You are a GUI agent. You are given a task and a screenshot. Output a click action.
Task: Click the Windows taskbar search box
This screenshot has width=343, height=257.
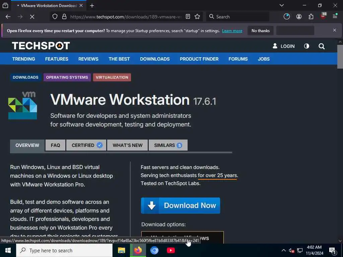tap(64, 250)
